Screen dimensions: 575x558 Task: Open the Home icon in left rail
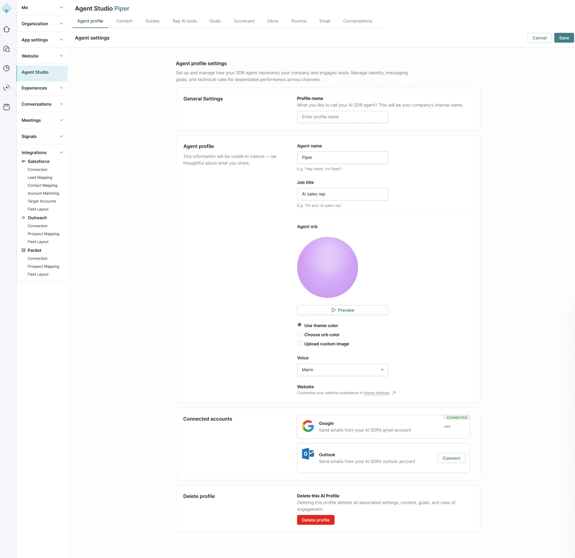[x=7, y=29]
